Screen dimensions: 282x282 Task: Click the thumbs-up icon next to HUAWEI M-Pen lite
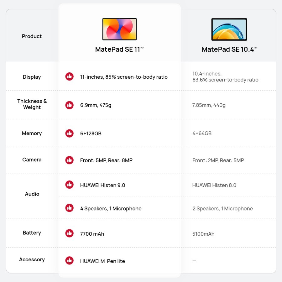coord(69,261)
